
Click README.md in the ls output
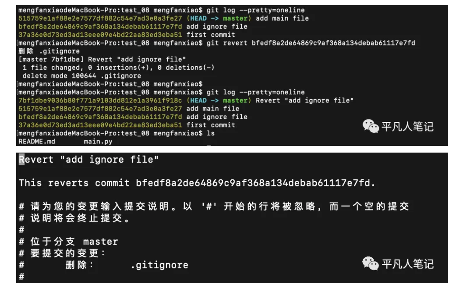tap(37, 142)
